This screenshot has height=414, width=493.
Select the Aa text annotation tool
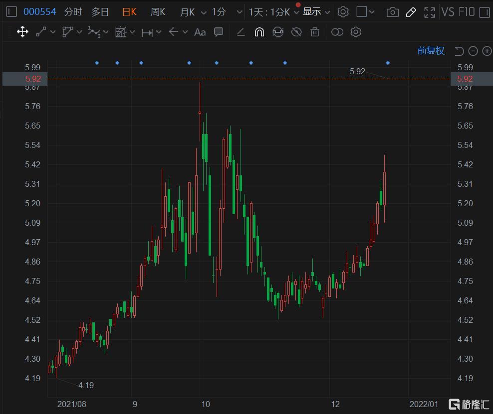coord(200,32)
